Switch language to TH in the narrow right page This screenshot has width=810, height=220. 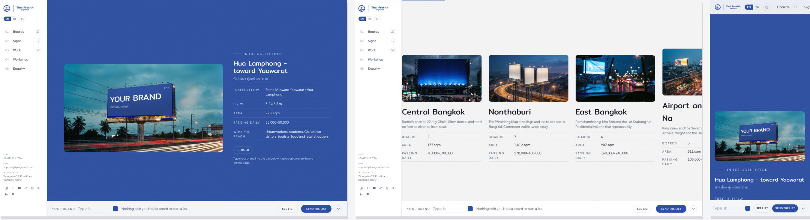coord(757,7)
